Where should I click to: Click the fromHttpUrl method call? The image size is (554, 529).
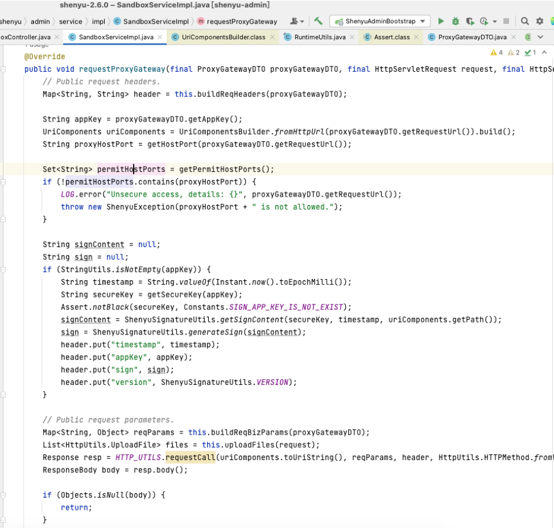299,132
